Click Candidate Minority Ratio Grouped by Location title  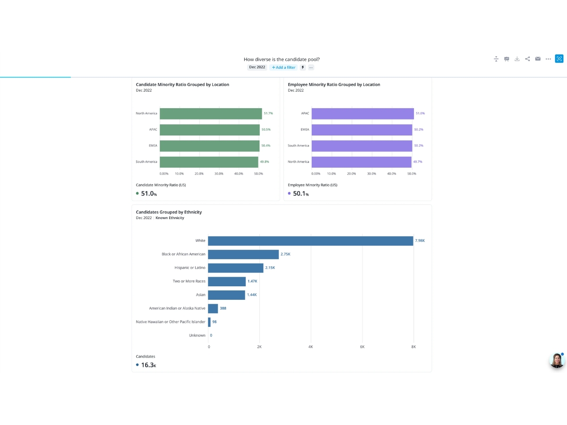click(x=182, y=85)
